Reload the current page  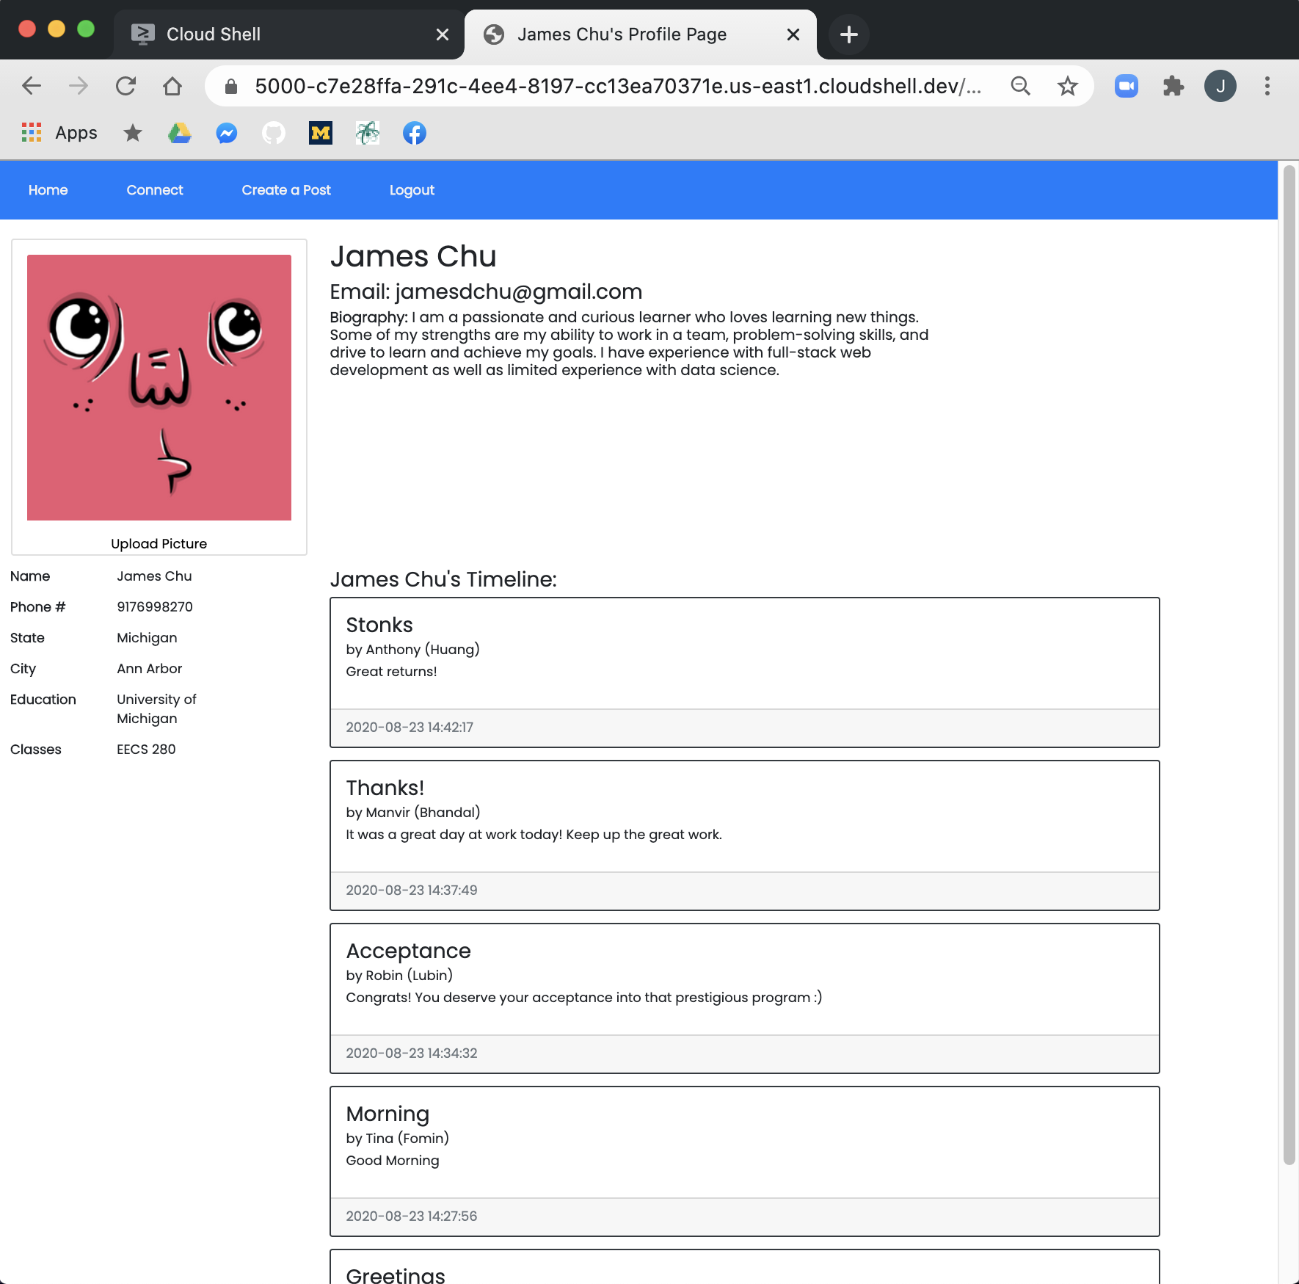[125, 86]
